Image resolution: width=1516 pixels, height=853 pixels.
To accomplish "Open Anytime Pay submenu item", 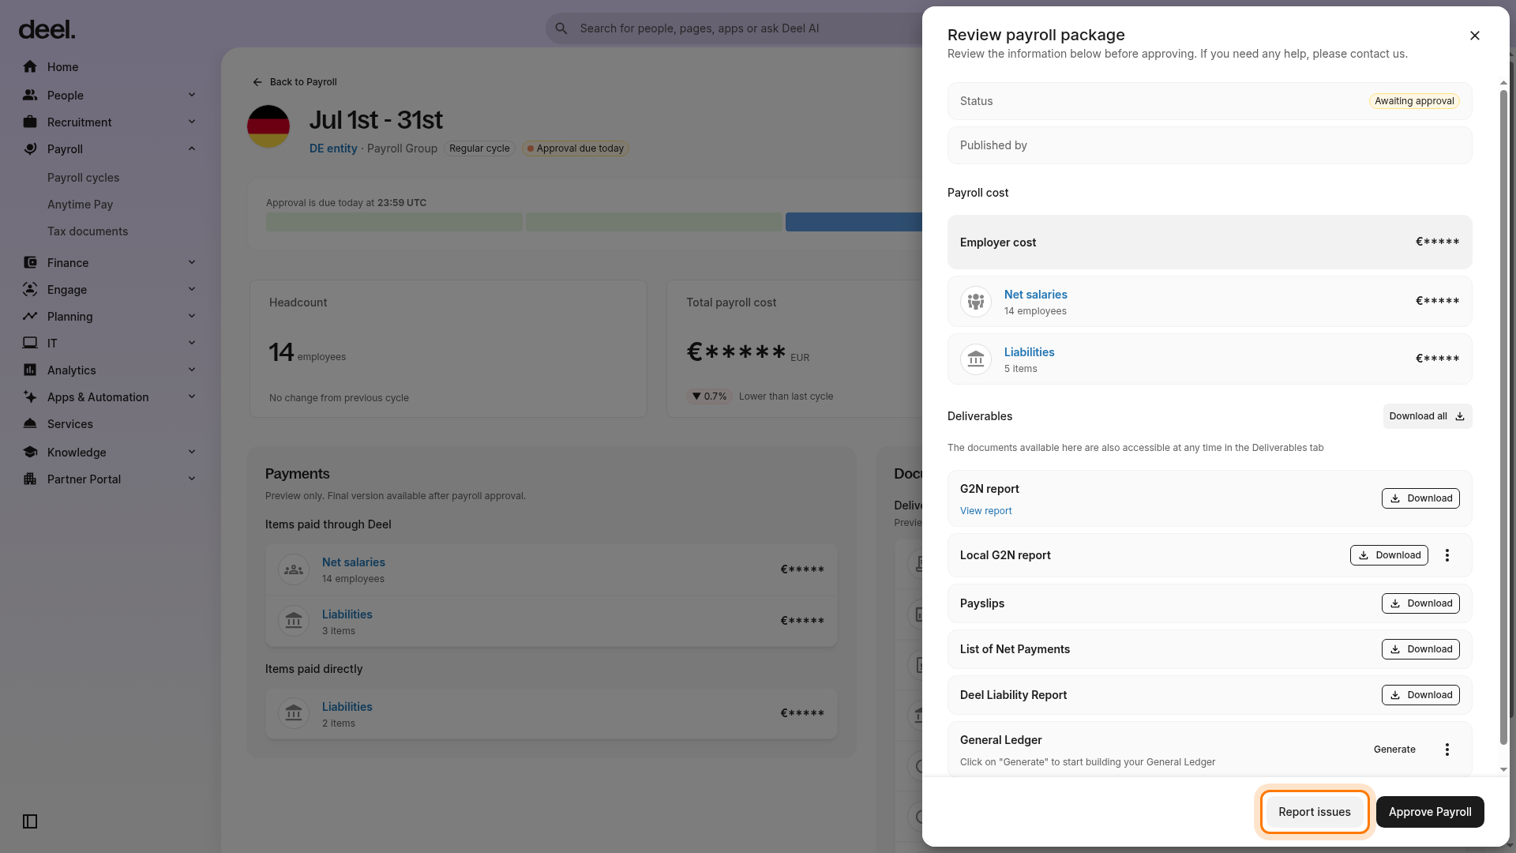I will pyautogui.click(x=81, y=205).
